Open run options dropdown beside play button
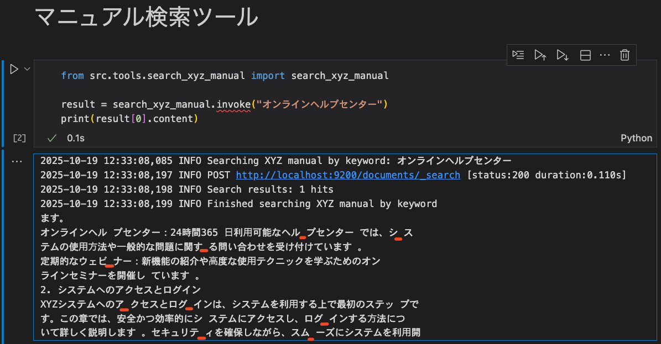Screen dimensions: 661x344 pos(28,68)
